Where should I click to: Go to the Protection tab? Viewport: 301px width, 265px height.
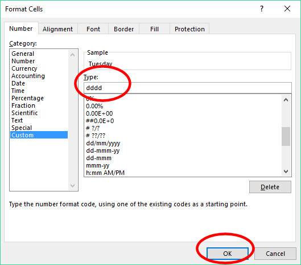click(x=189, y=29)
